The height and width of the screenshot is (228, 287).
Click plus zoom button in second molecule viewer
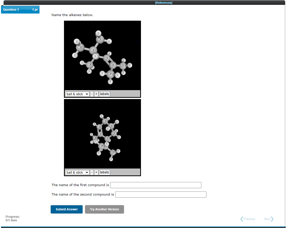(96, 172)
